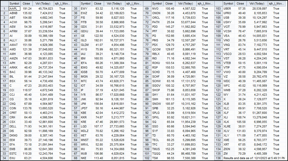The width and height of the screenshot is (288, 161).
Task: Select the 'Results and data as of' text
Action: (x=254, y=158)
